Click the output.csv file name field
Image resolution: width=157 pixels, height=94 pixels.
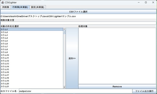(x=76, y=91)
